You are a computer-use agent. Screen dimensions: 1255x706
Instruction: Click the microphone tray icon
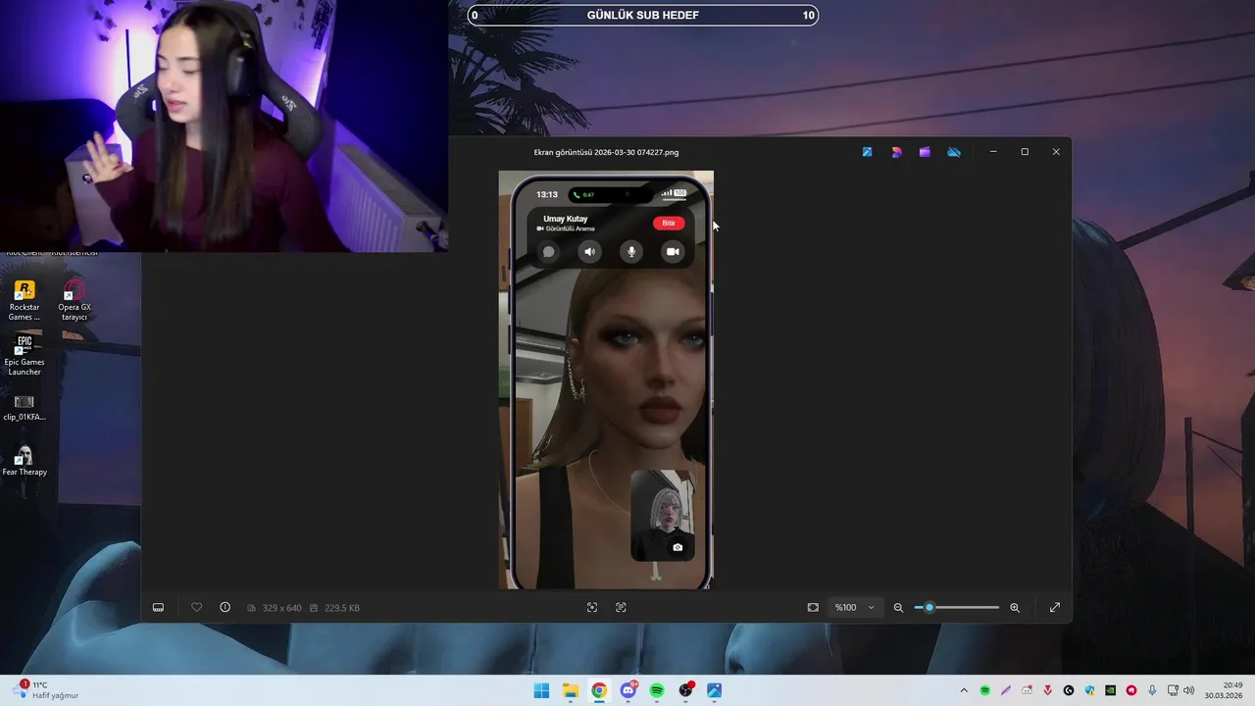point(1152,690)
